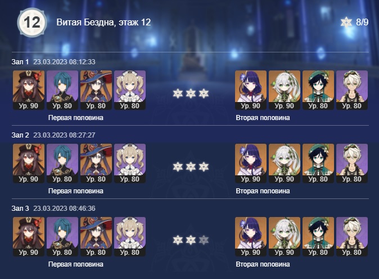The height and width of the screenshot is (279, 379).
Task: Select Venti portrait in Зал 3 second half
Action: click(318, 237)
